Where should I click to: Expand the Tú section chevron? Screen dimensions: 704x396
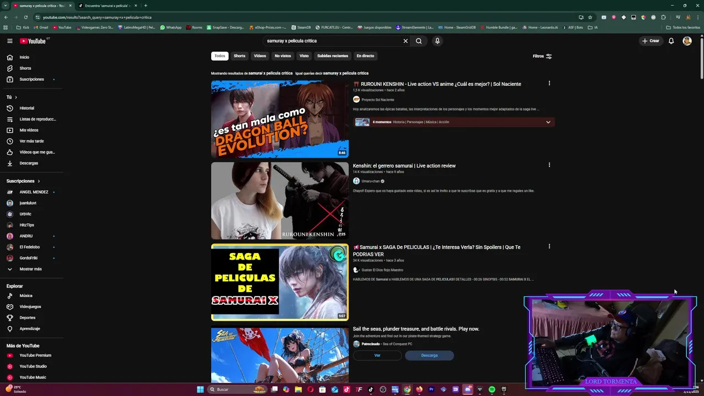(x=15, y=97)
